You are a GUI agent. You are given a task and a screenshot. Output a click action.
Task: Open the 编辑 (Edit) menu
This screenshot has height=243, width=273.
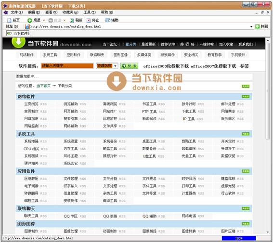(x=34, y=13)
